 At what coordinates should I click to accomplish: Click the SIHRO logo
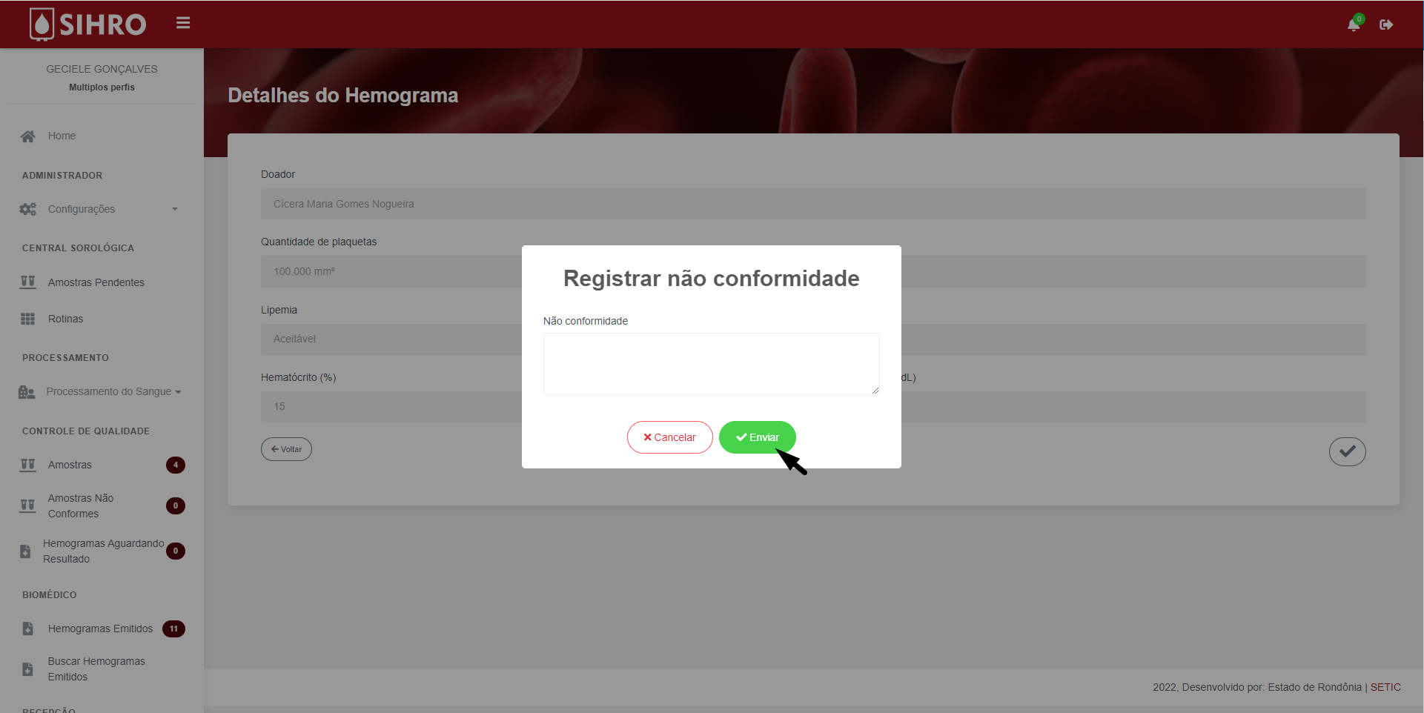coord(87,24)
